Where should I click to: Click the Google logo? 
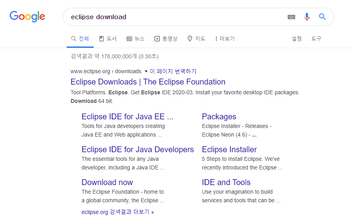pyautogui.click(x=27, y=16)
